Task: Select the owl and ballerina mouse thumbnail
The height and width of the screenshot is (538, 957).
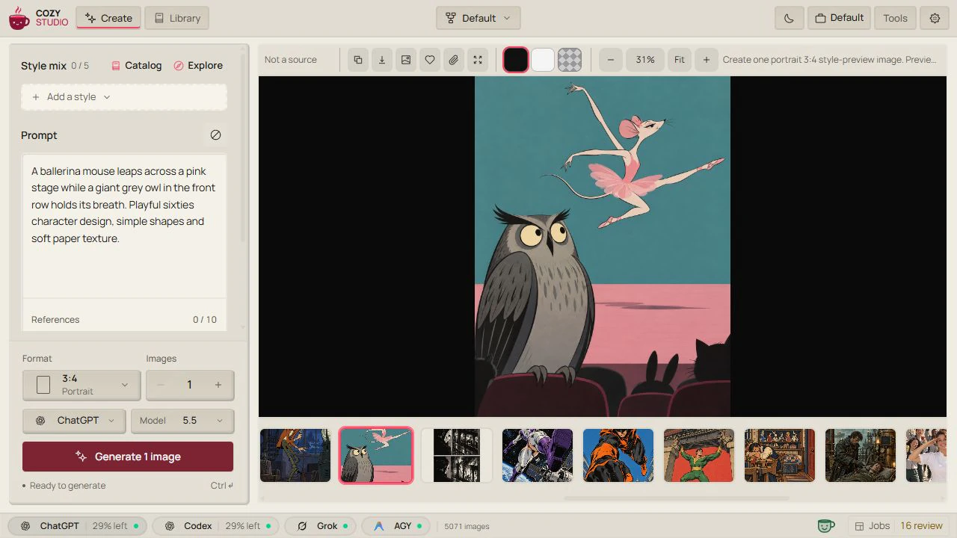Action: click(x=376, y=456)
